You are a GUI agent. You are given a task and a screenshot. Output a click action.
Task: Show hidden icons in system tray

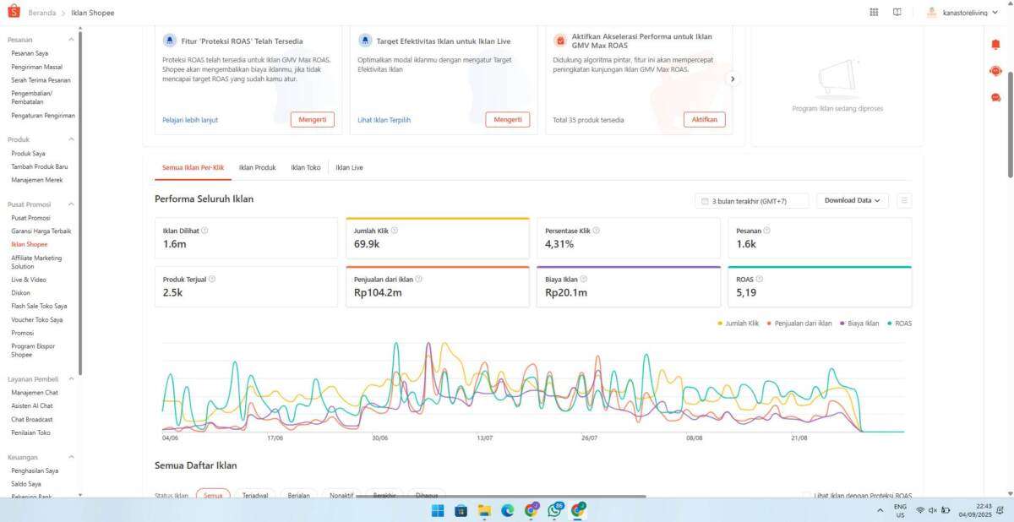[880, 510]
